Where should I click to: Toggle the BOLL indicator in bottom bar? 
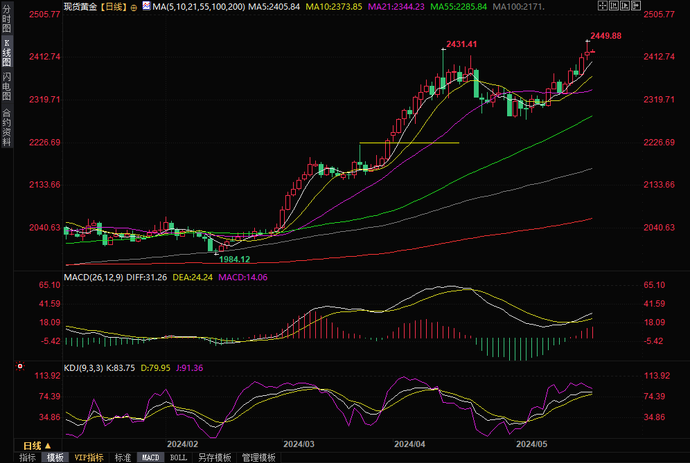pos(178,457)
